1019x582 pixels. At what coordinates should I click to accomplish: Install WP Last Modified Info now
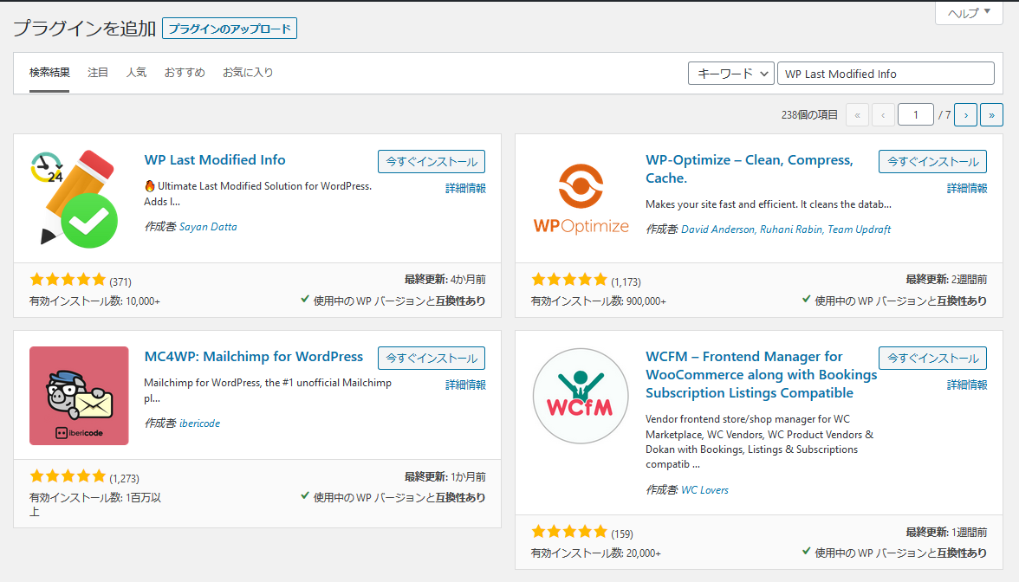click(x=432, y=161)
